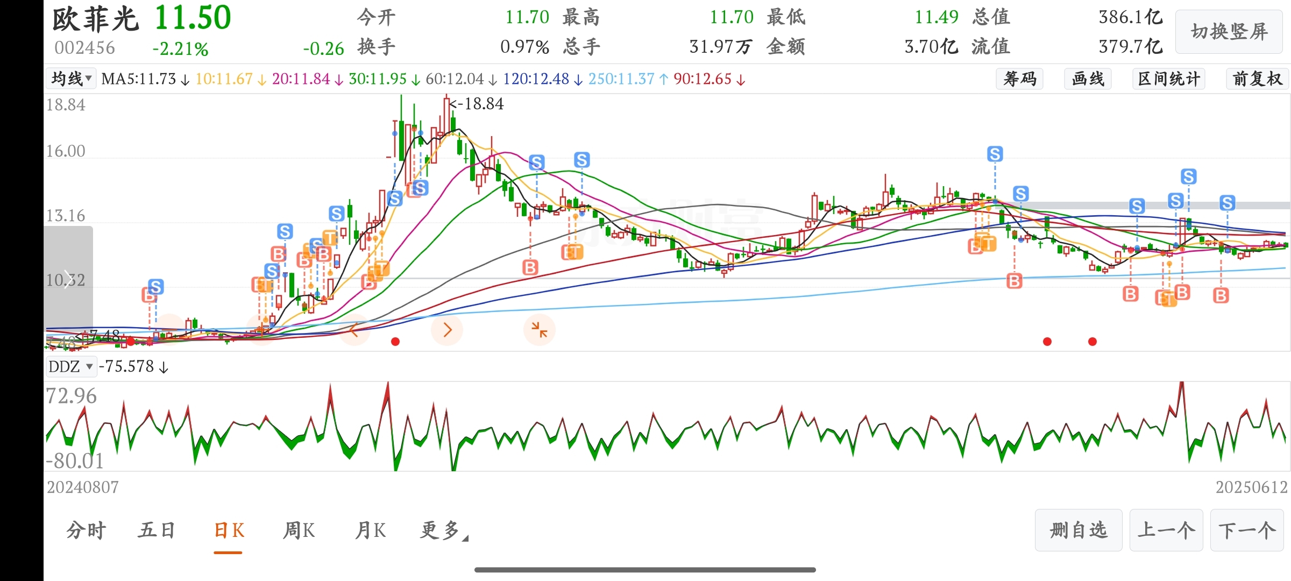Click the 90:12.65 moving average value
Image resolution: width=1291 pixels, height=581 pixels.
click(709, 79)
